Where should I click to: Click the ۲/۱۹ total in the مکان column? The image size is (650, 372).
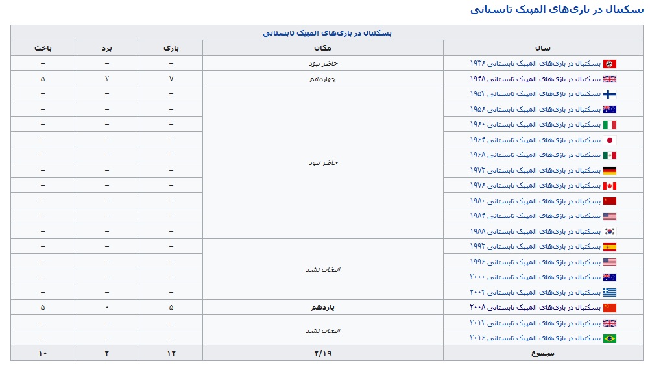pyautogui.click(x=323, y=353)
